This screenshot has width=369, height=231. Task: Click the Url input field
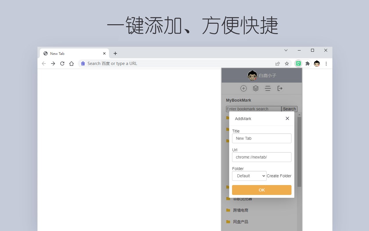click(x=262, y=157)
